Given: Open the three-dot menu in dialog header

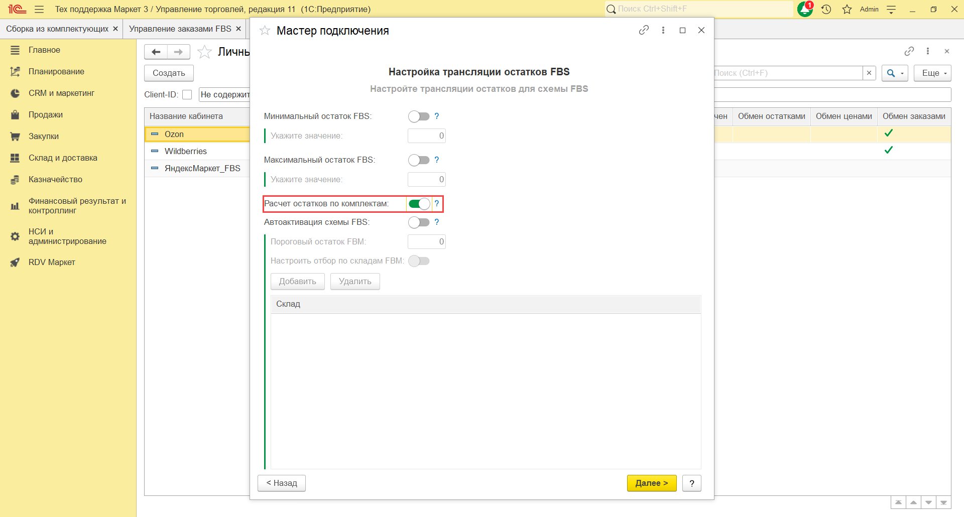Looking at the screenshot, I should (663, 30).
